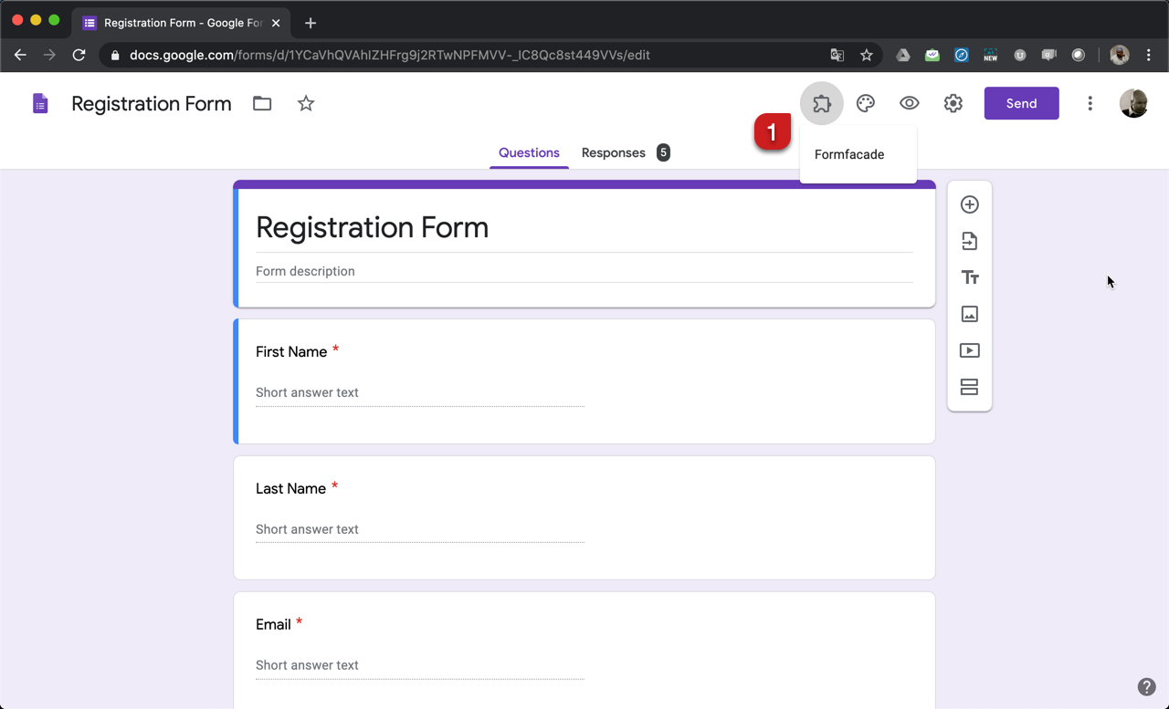Add a new section to the form
The width and height of the screenshot is (1169, 709).
969,386
